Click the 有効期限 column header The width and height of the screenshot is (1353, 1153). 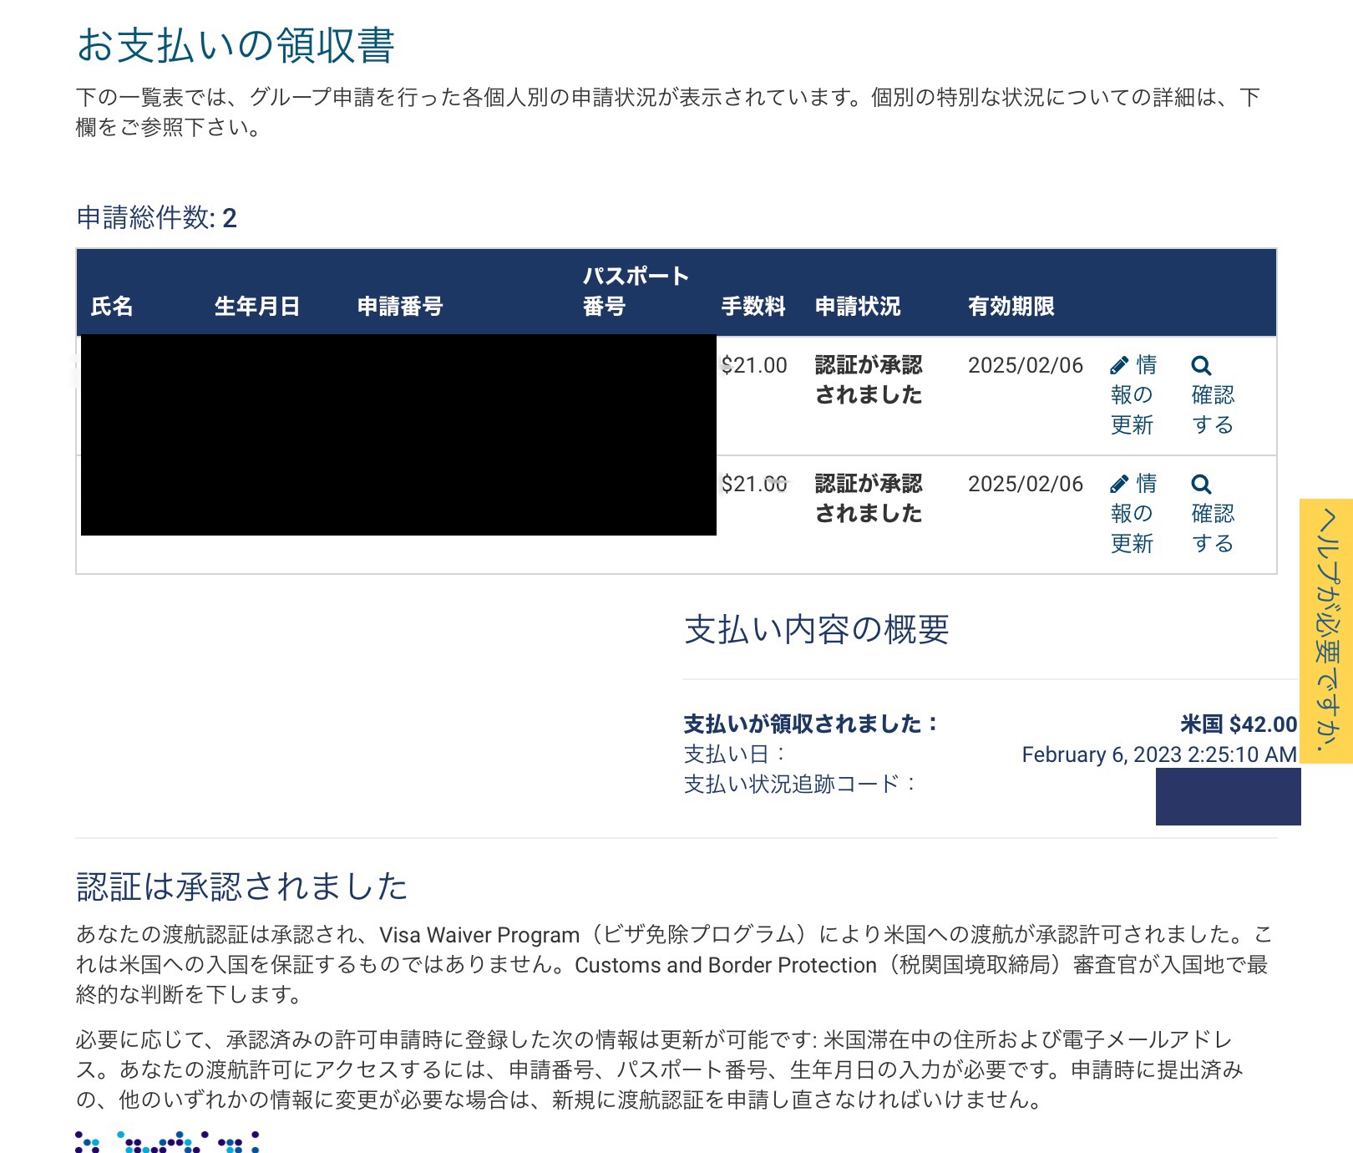[1011, 307]
